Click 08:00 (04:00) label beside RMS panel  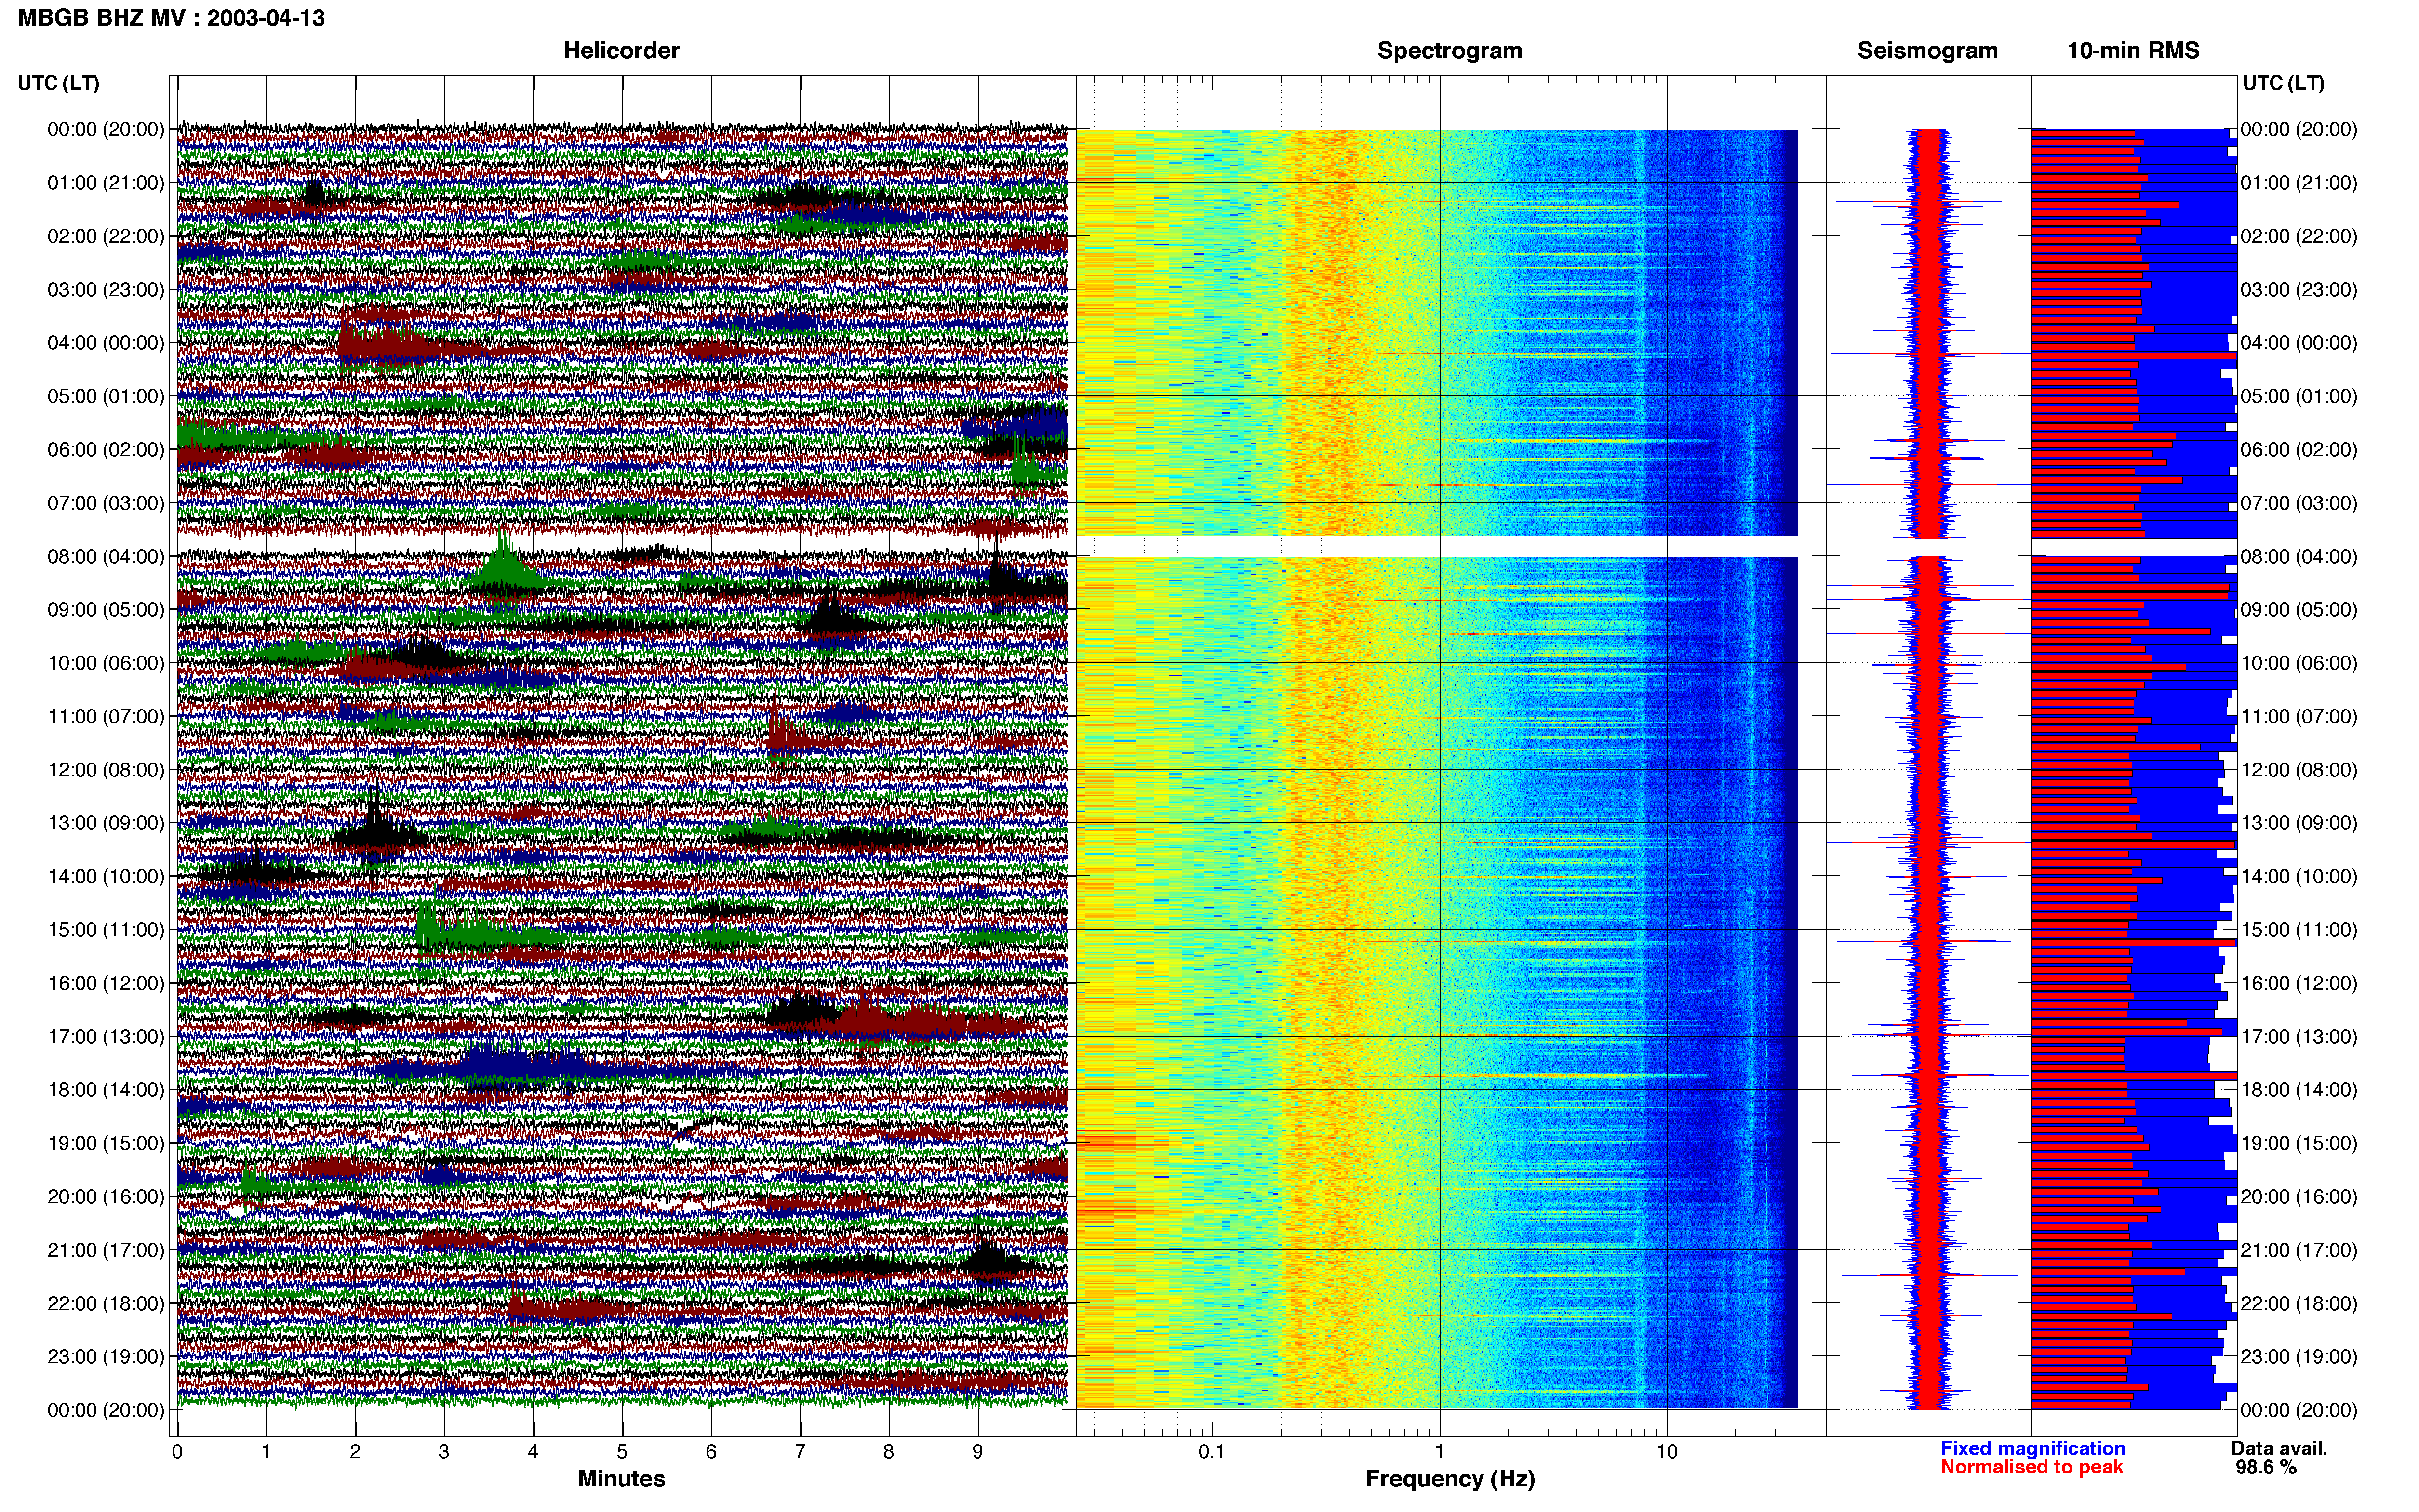[x=2299, y=557]
